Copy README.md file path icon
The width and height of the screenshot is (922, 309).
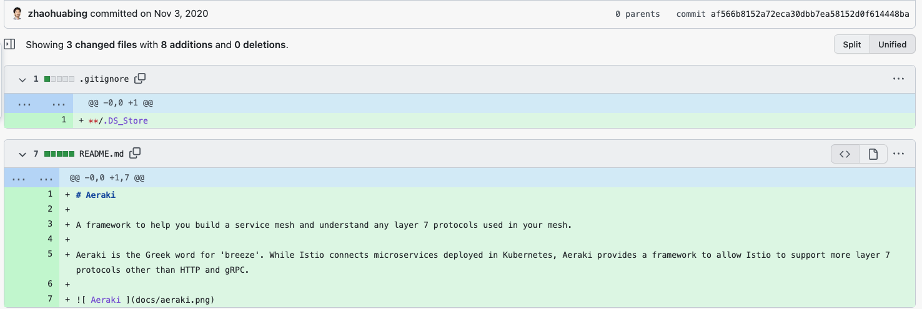135,153
